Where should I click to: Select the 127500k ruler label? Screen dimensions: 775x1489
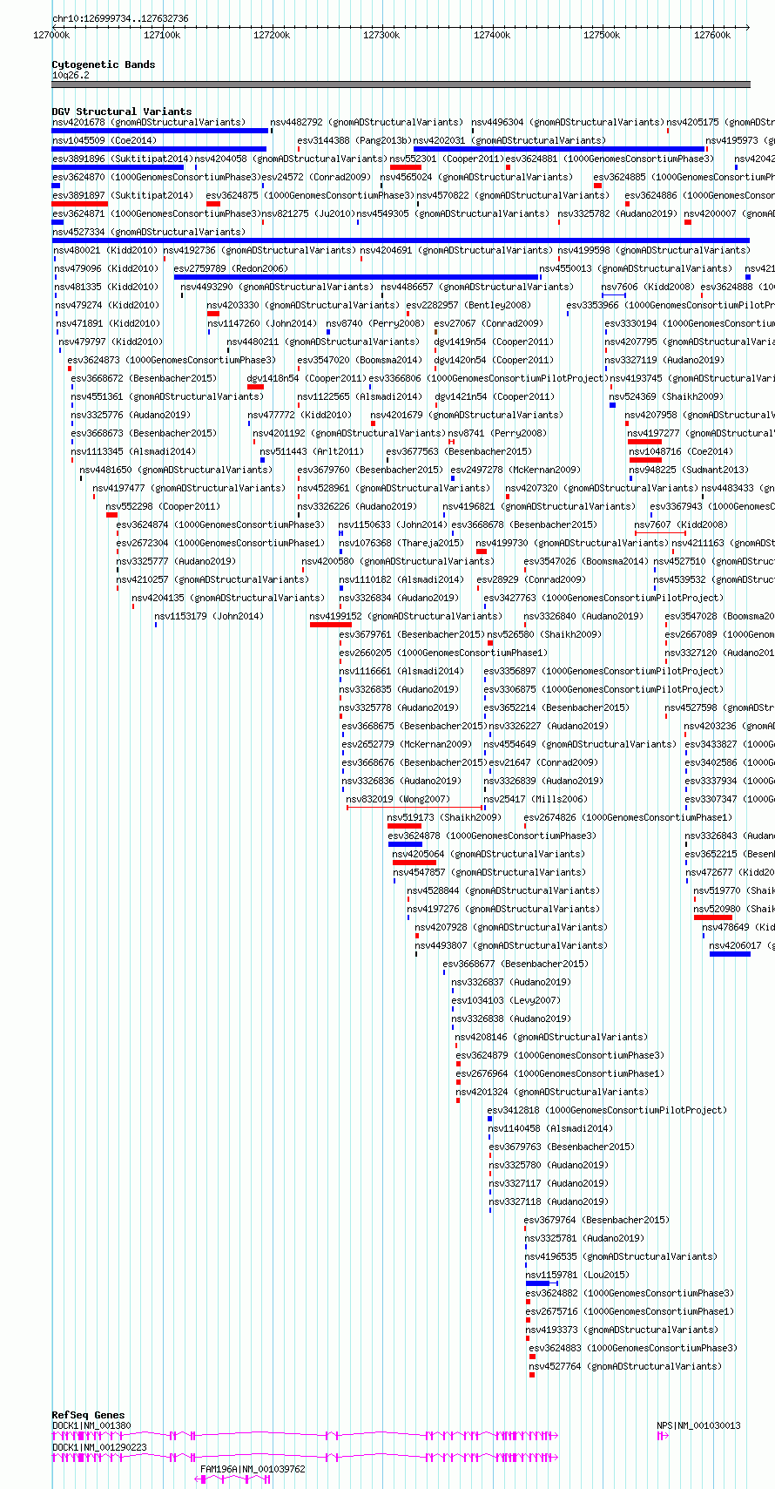tap(602, 35)
